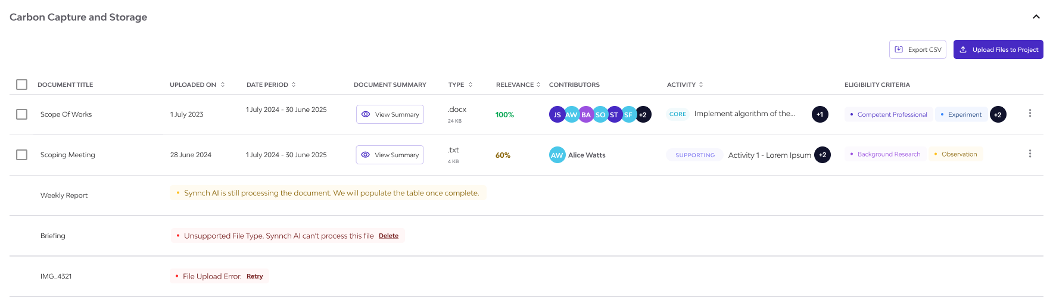1053x306 pixels.
Task: Tick the Scope Of Works checkbox
Action: (22, 114)
